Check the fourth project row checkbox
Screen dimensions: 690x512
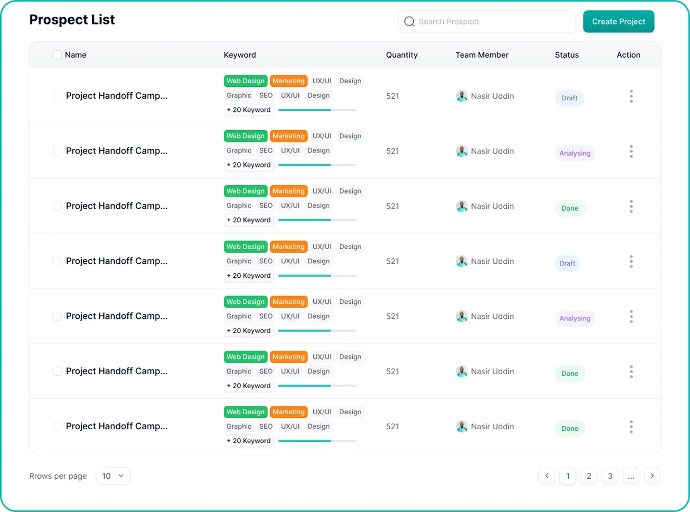[x=57, y=261]
